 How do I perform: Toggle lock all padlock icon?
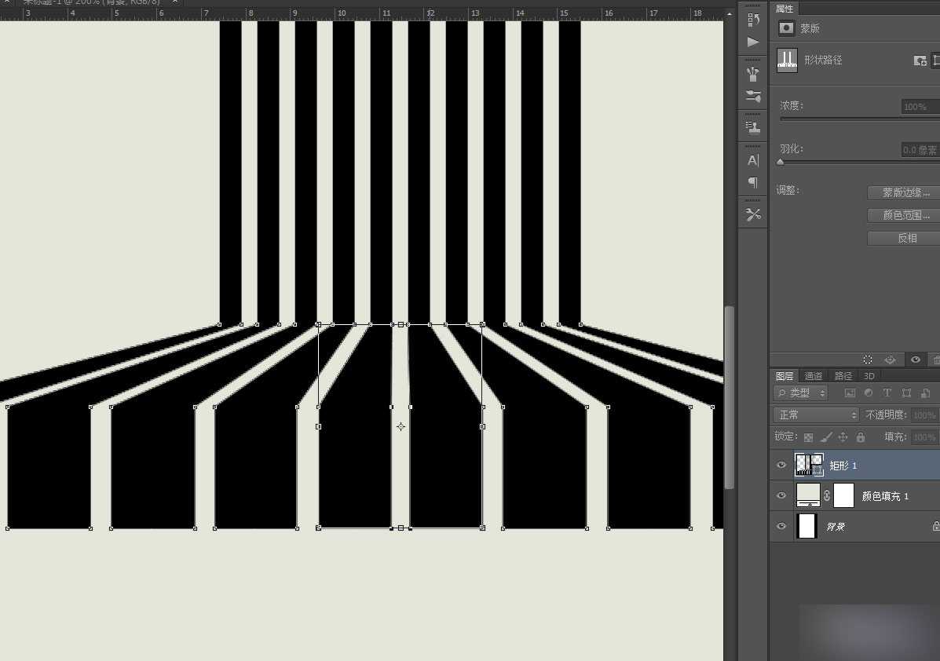(x=860, y=437)
